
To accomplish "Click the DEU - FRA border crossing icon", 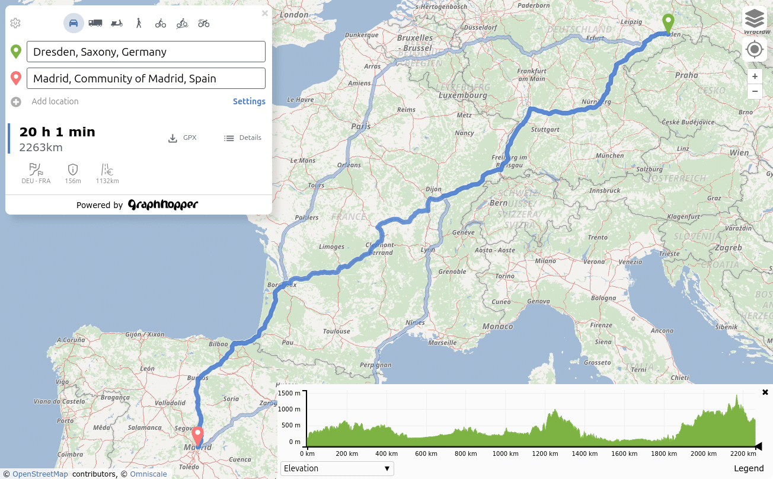I will tap(36, 173).
